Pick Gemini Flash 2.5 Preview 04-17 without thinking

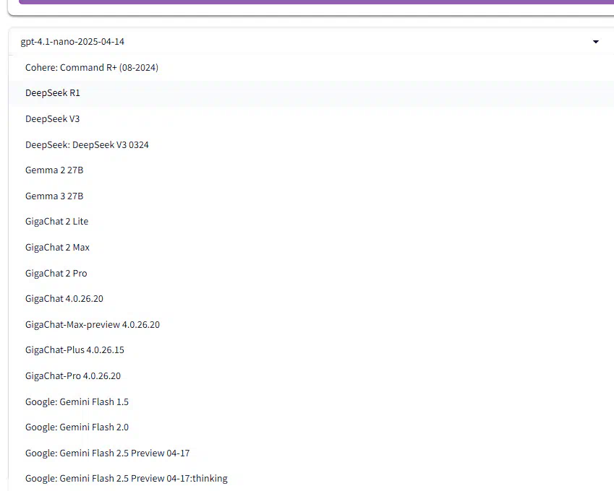pyautogui.click(x=311, y=453)
